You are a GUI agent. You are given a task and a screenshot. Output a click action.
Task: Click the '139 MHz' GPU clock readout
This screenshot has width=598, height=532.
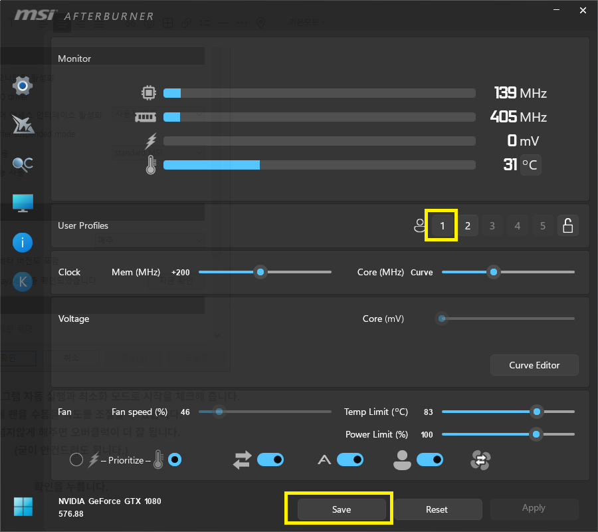click(x=520, y=93)
